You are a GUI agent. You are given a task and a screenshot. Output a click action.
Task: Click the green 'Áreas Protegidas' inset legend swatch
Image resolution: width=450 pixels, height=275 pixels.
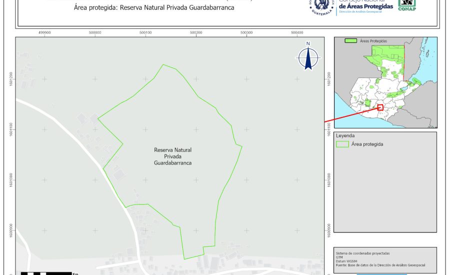[351, 41]
